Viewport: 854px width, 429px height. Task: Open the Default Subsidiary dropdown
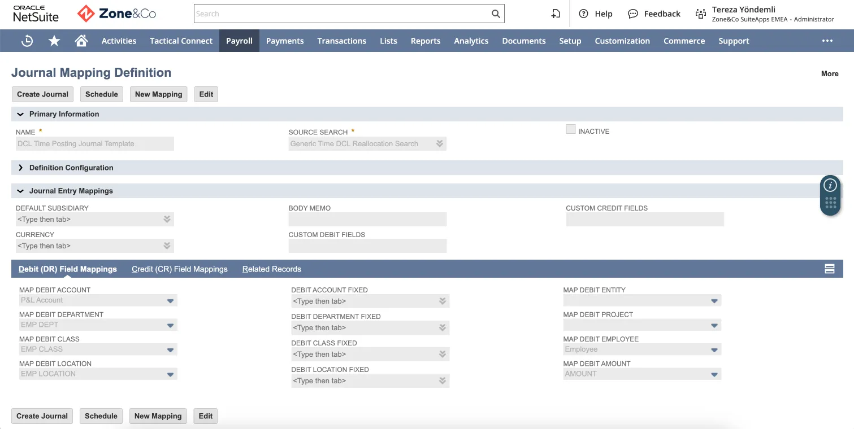(167, 220)
